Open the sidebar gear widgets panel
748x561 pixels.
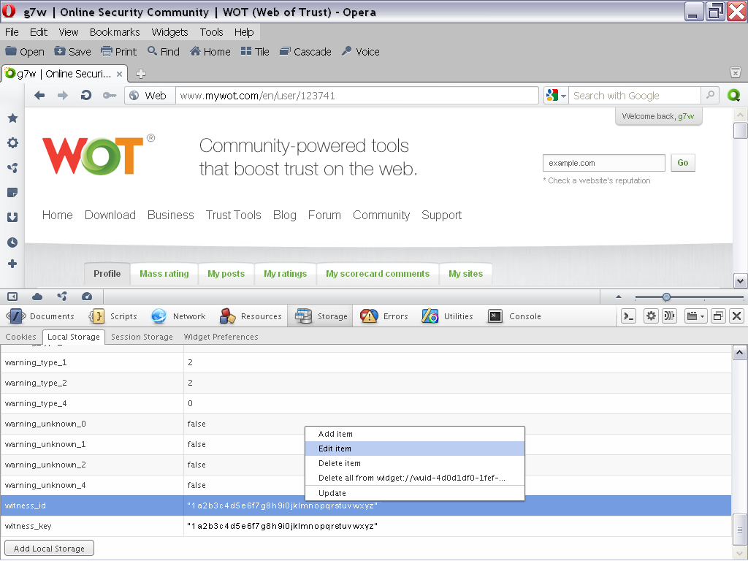click(x=12, y=142)
